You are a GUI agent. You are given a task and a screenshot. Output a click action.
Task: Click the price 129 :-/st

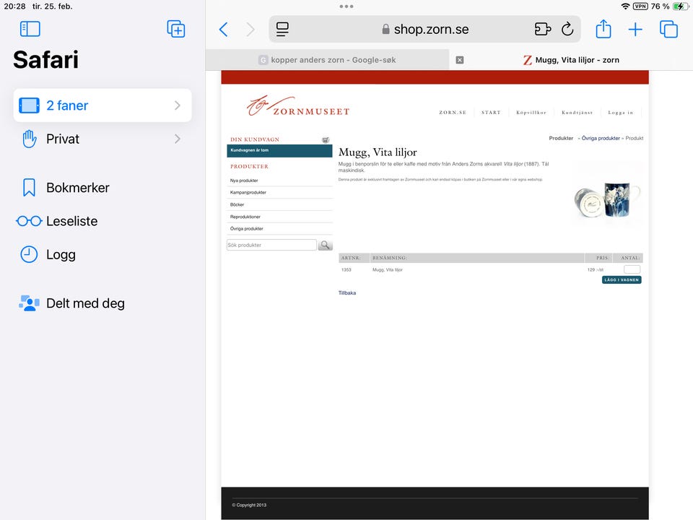click(596, 269)
